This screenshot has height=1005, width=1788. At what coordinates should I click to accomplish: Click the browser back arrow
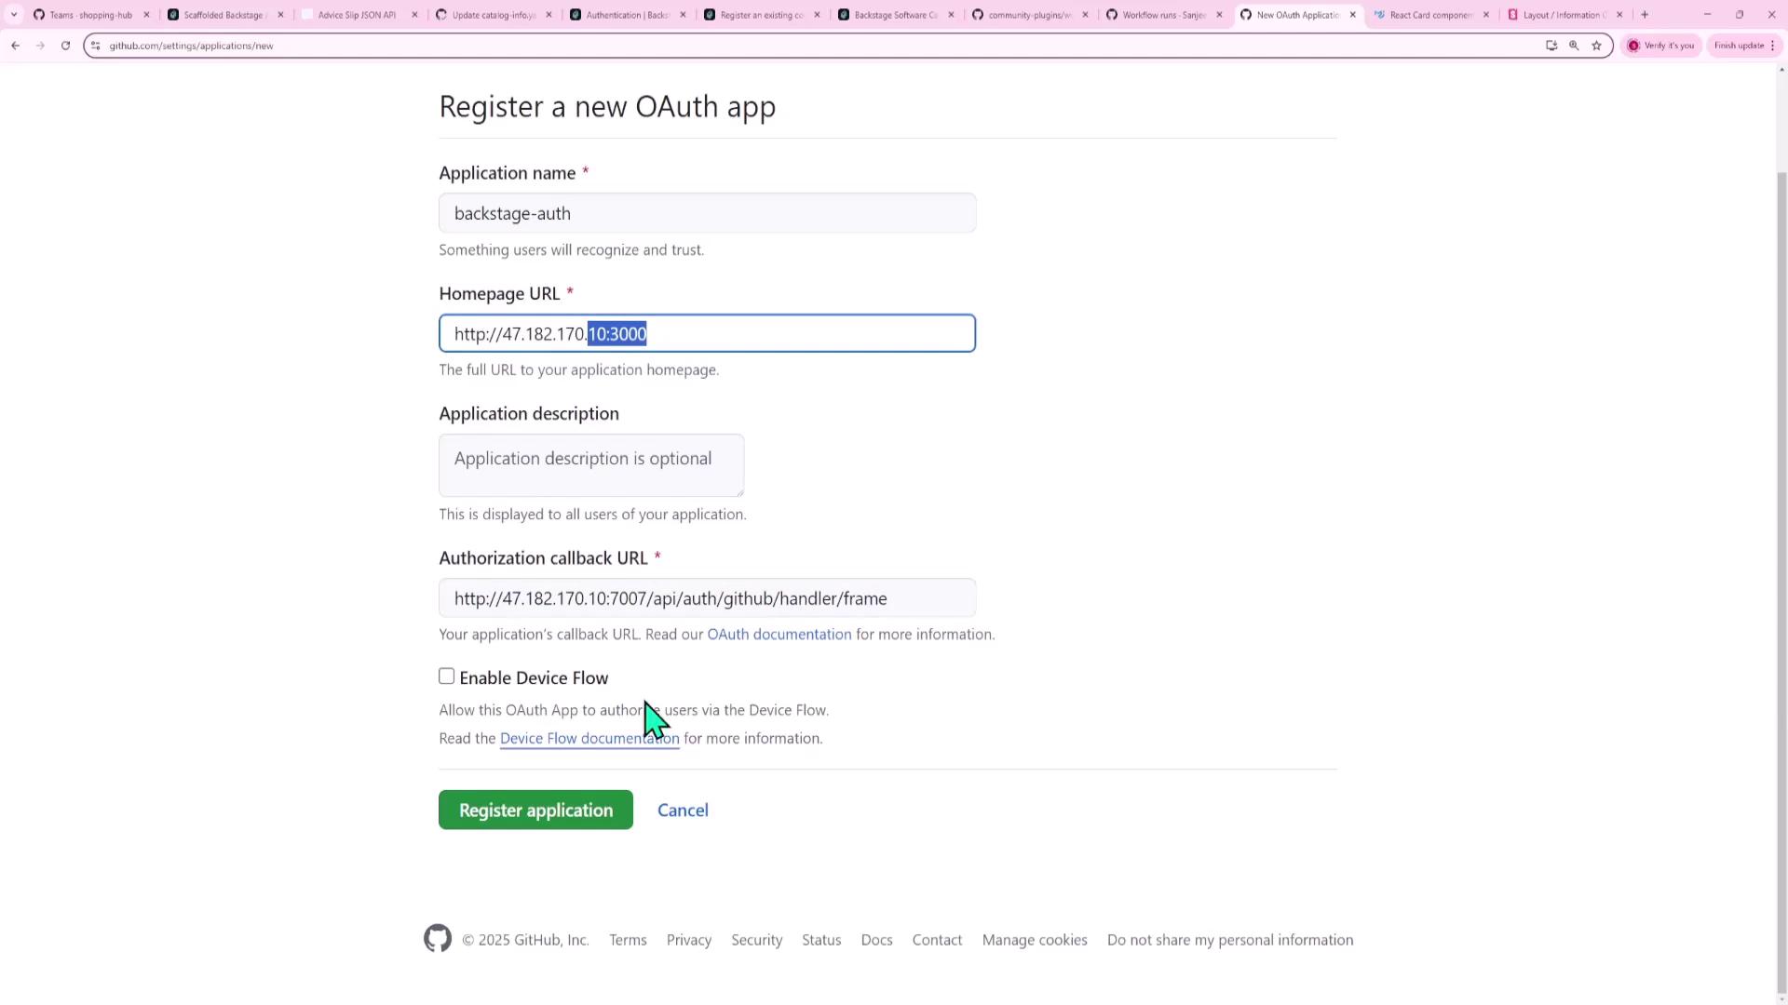16,46
